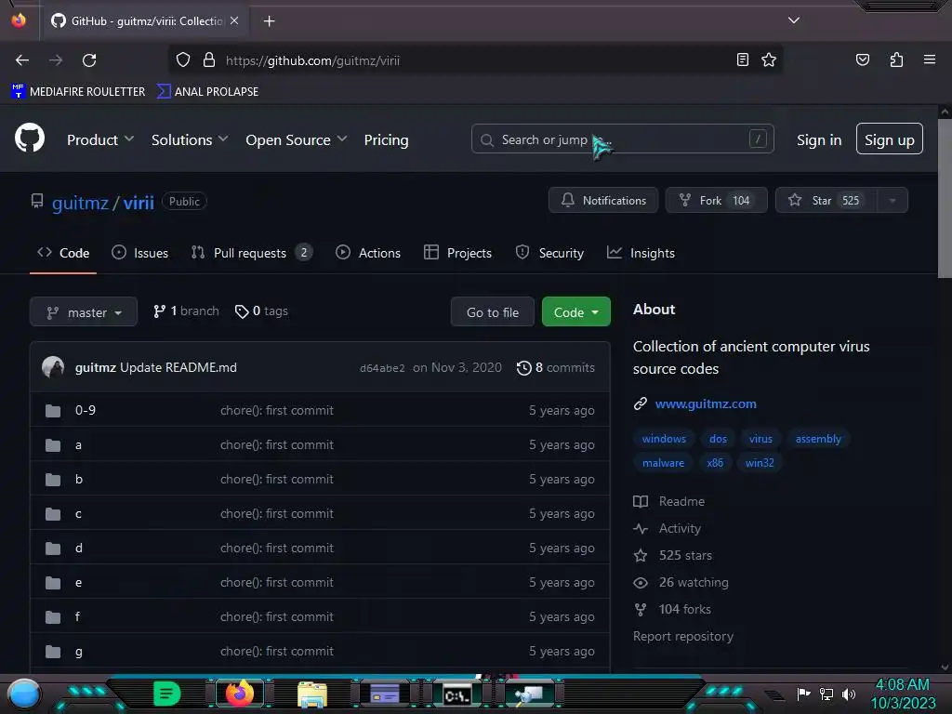Switch to the Projects tab

click(x=457, y=253)
